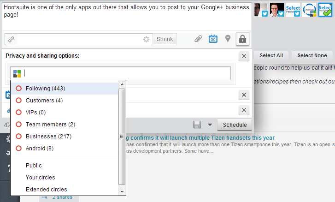This screenshot has width=335, height=202.
Task: Click the Schedule button
Action: coord(235,125)
